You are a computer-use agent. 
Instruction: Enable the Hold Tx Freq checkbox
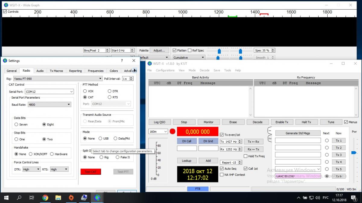[x=246, y=156]
